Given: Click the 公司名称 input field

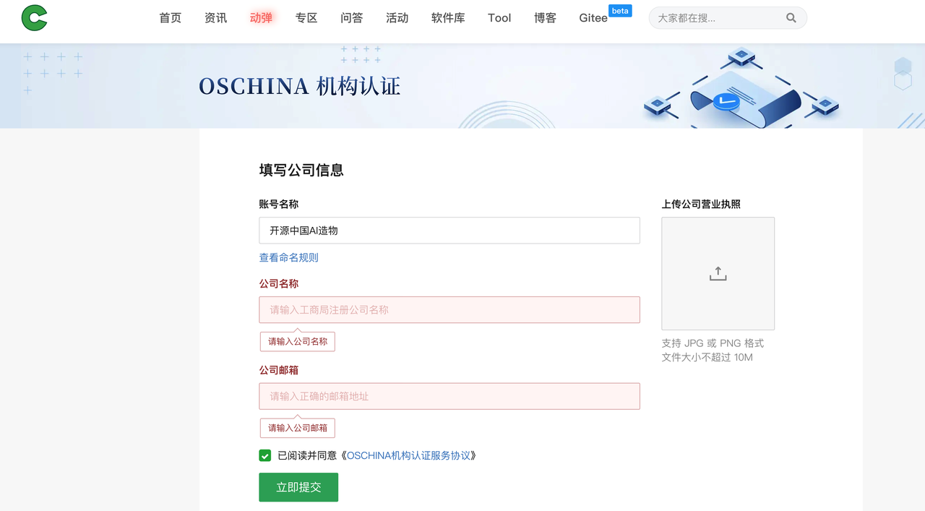Looking at the screenshot, I should point(449,310).
